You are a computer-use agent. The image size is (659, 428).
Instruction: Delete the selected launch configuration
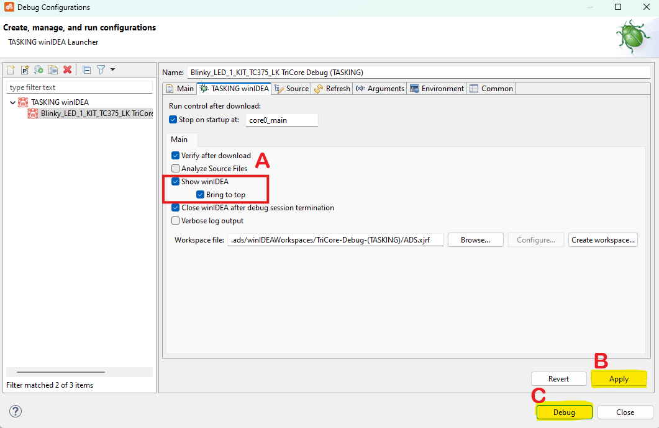[x=68, y=70]
